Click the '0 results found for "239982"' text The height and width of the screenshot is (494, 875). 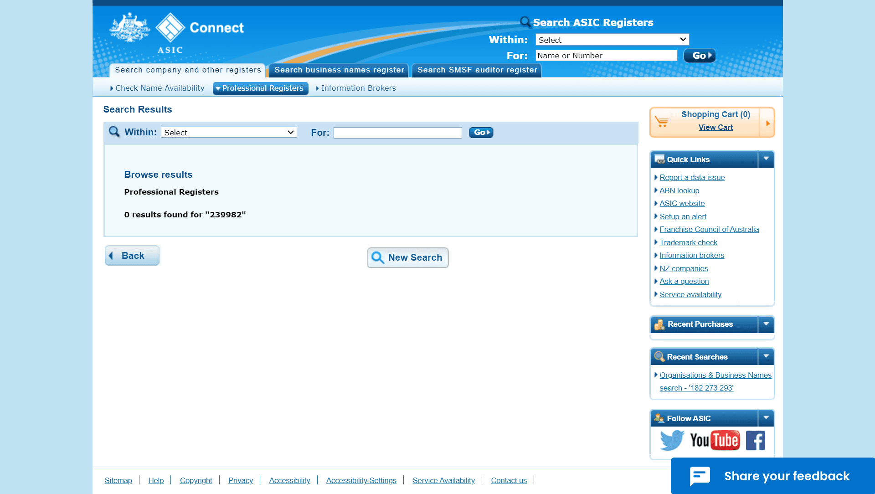tap(185, 215)
